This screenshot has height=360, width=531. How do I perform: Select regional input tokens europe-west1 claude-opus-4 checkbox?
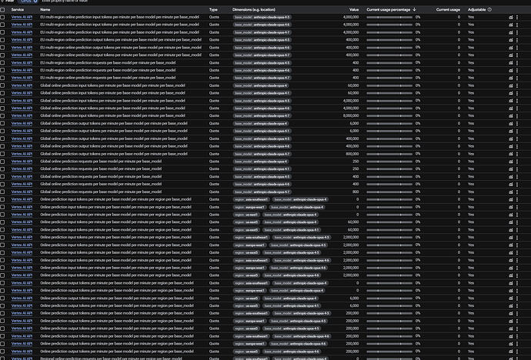2,207
